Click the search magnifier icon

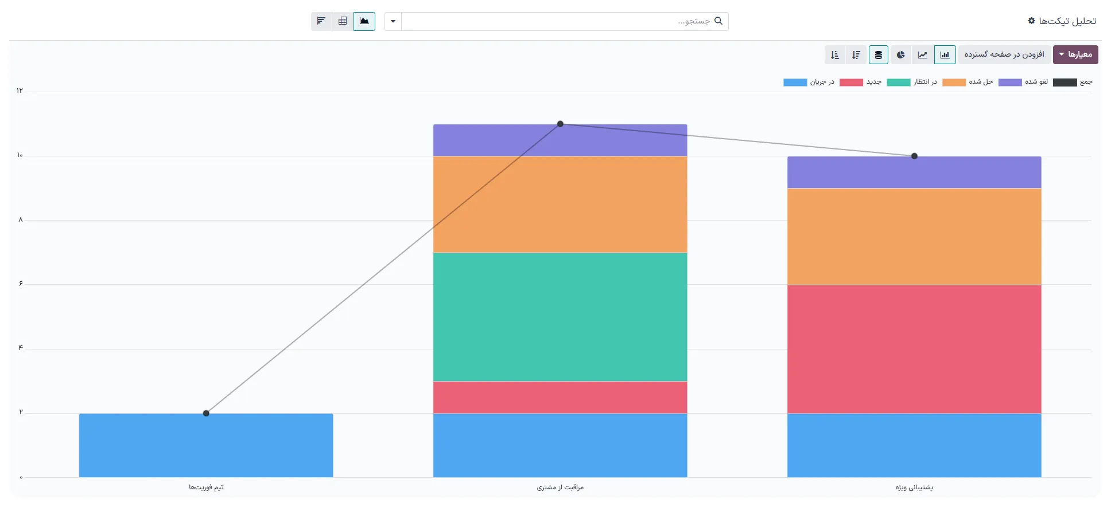coord(718,21)
